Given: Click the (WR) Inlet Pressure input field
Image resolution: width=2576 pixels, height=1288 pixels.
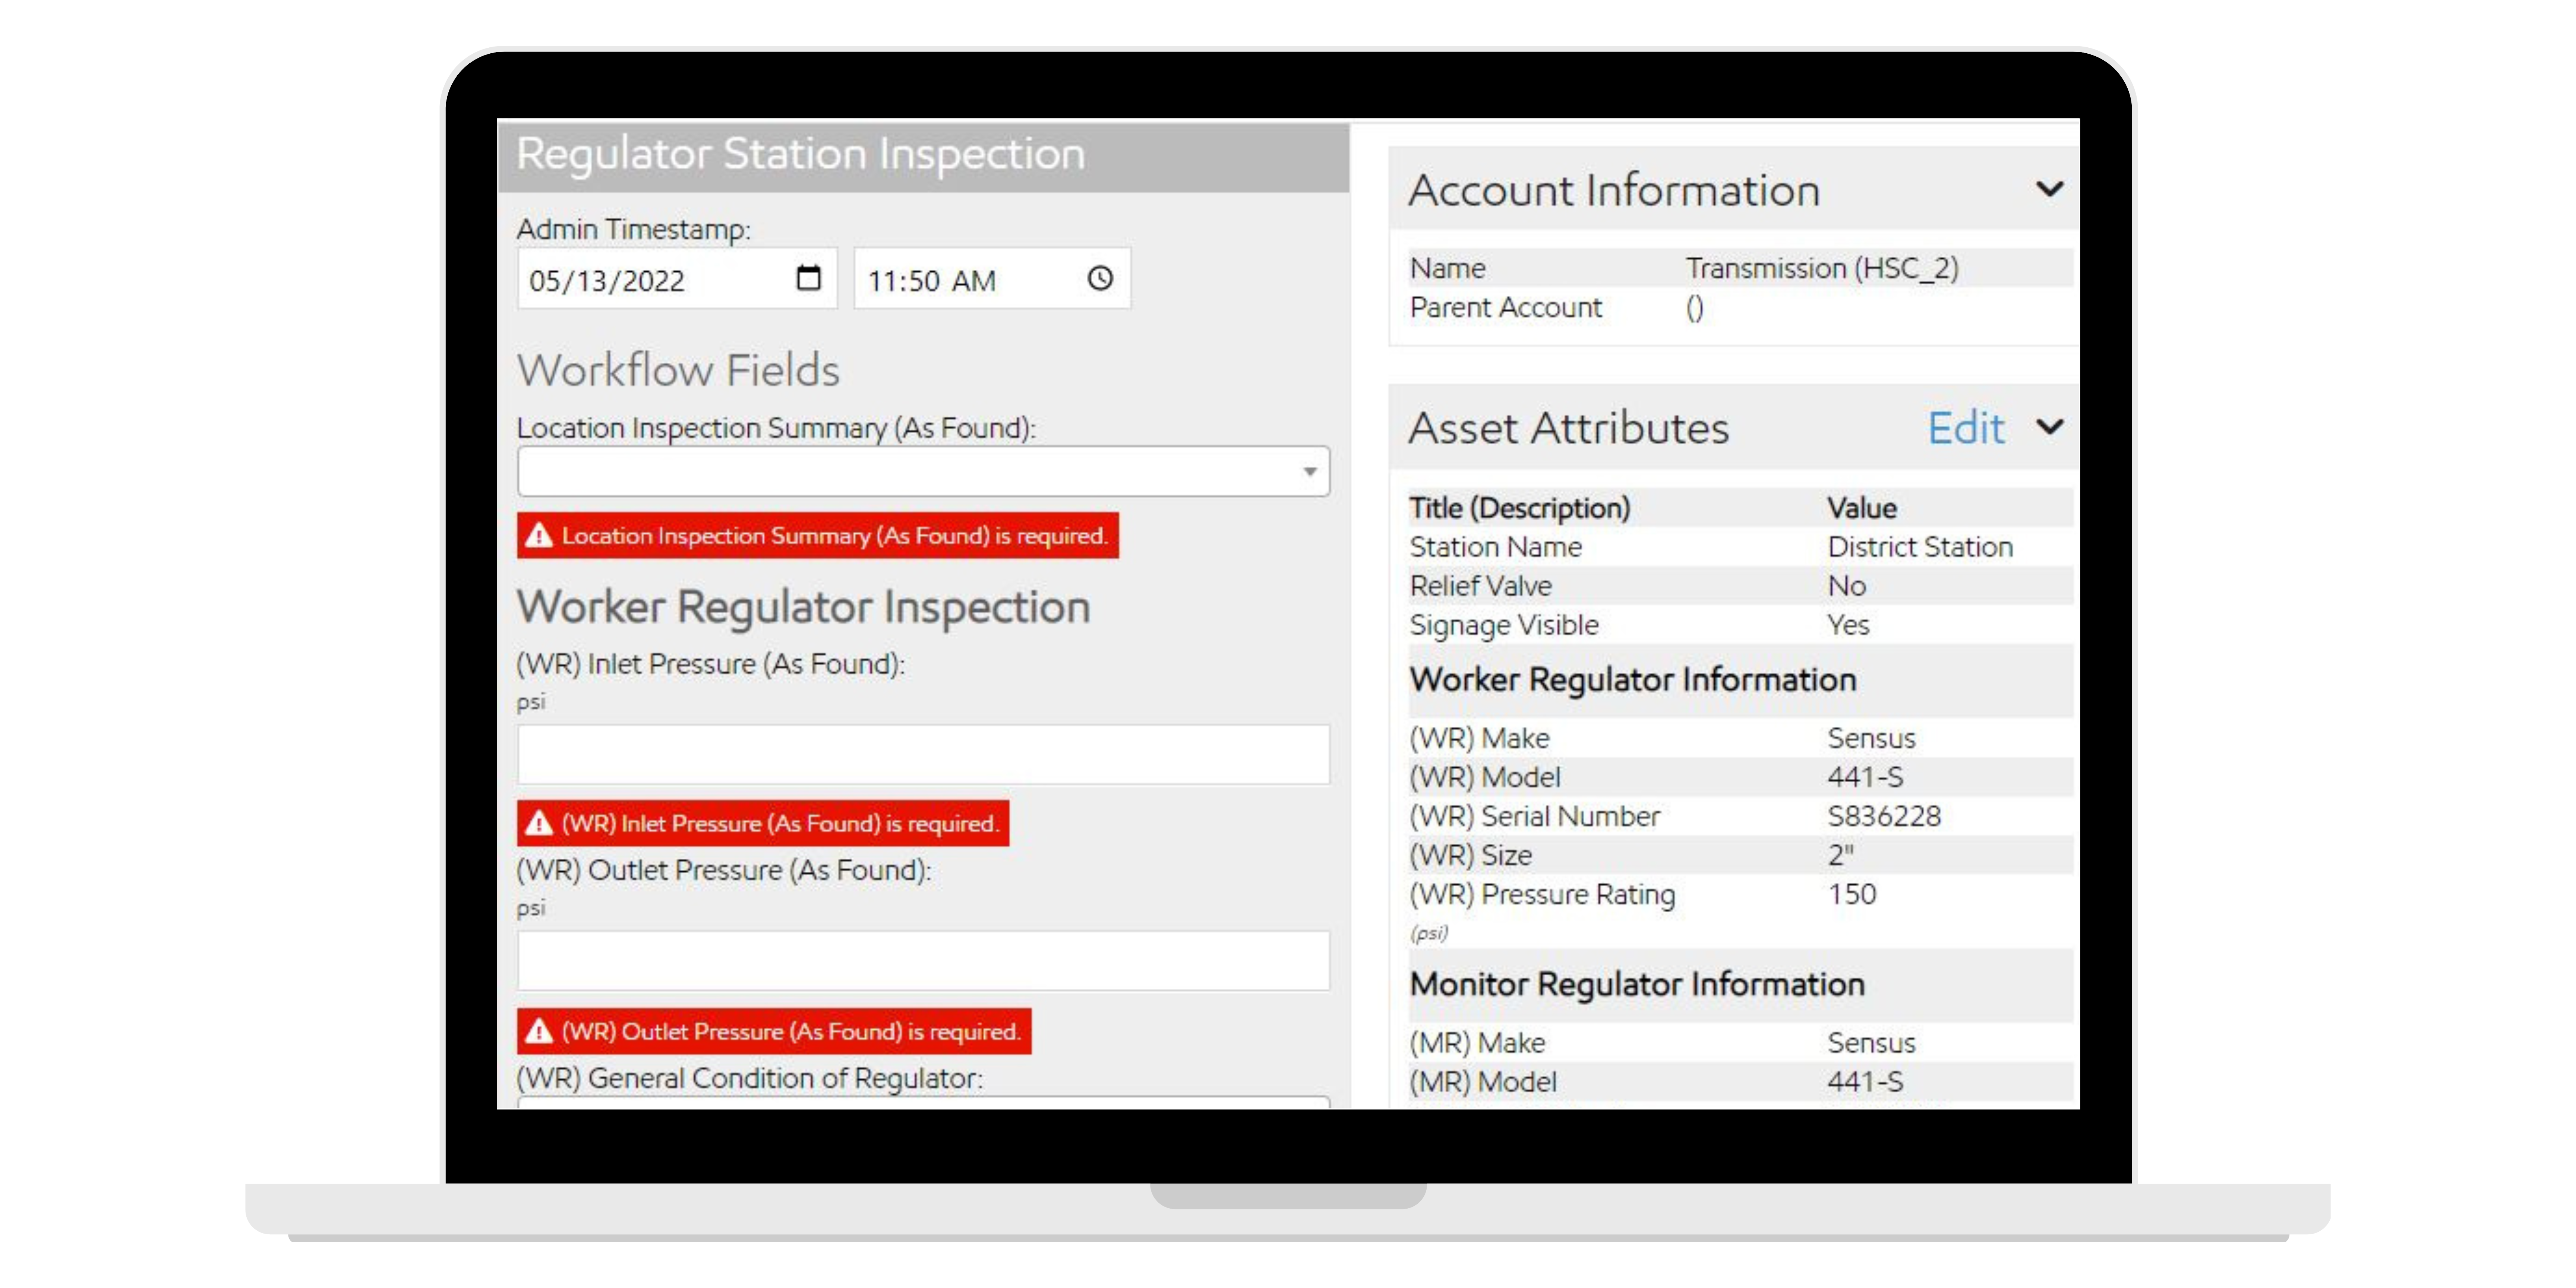Looking at the screenshot, I should click(923, 754).
